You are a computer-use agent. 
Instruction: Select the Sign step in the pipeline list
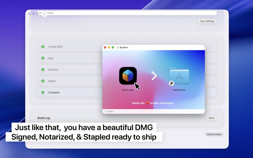[67, 58]
